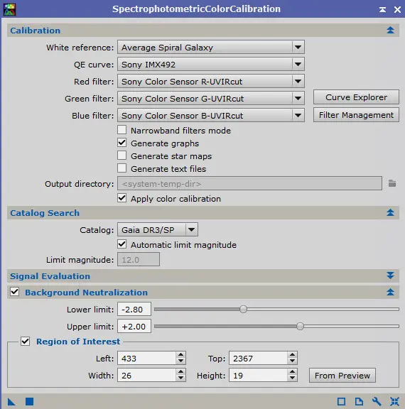The image size is (405, 409).
Task: Click the Browse Documentation page icon
Action: [359, 401]
